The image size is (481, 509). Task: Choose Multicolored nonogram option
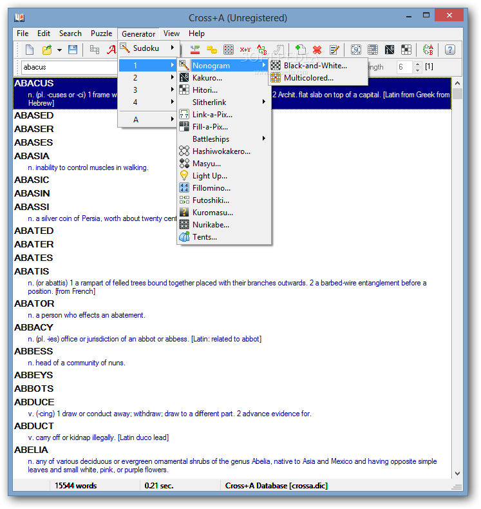coord(318,78)
